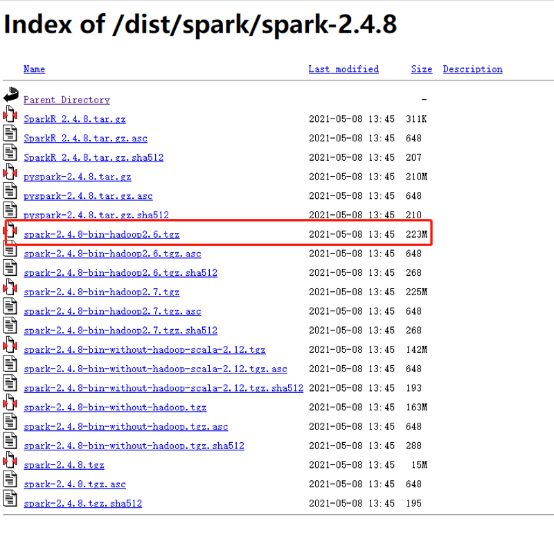The height and width of the screenshot is (535, 554).
Task: Open spark-2.4.8-bin-hadoop2.6.tgz.sha512 link
Action: point(120,272)
